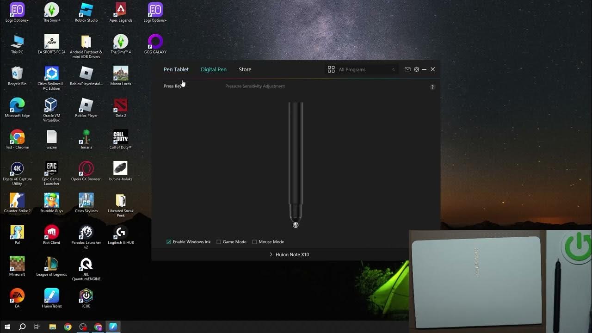
Task: Open the EA app desktop shortcut
Action: (17, 298)
